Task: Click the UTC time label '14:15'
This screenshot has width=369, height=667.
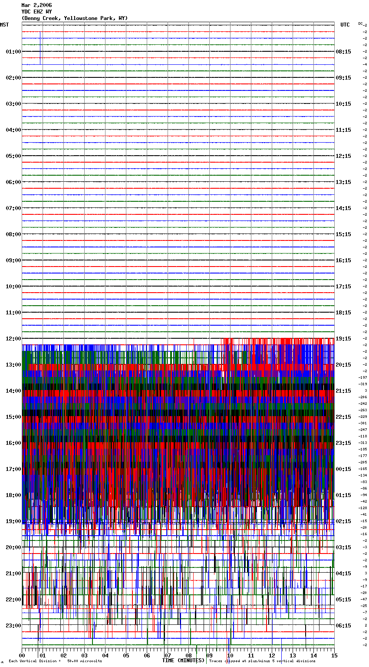Action: coord(343,208)
